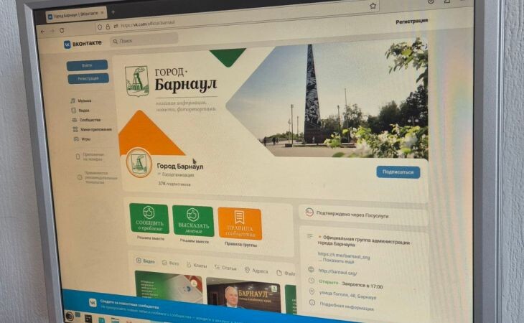The image size is (524, 323).
Task: Expand description with 'Показать ещё'
Action: (338, 261)
